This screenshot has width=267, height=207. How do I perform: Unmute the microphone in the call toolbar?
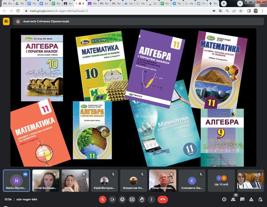[x=102, y=199]
